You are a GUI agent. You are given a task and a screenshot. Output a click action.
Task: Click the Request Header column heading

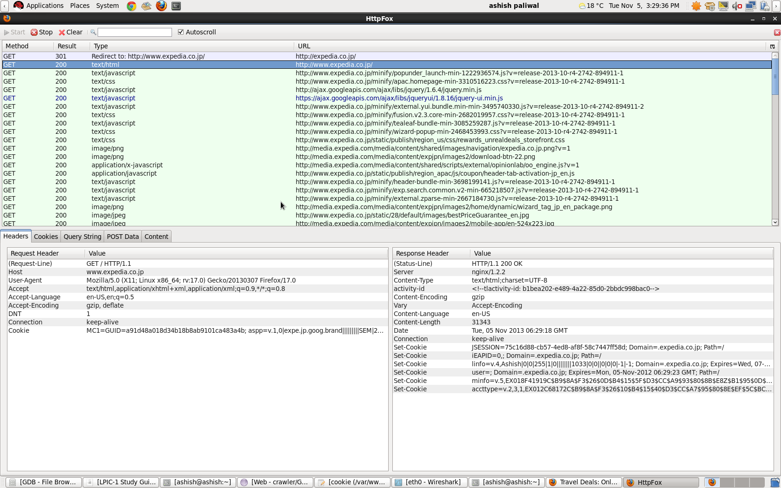pyautogui.click(x=46, y=253)
